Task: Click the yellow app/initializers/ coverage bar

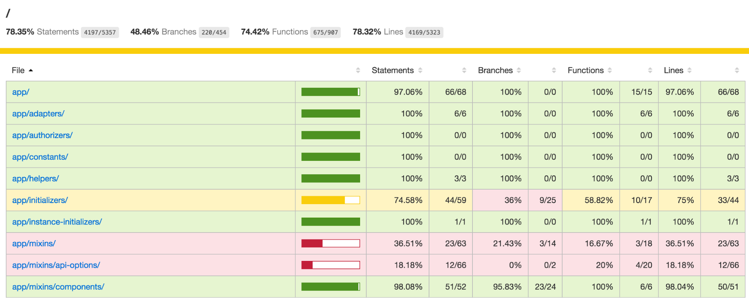Action: pyautogui.click(x=330, y=200)
